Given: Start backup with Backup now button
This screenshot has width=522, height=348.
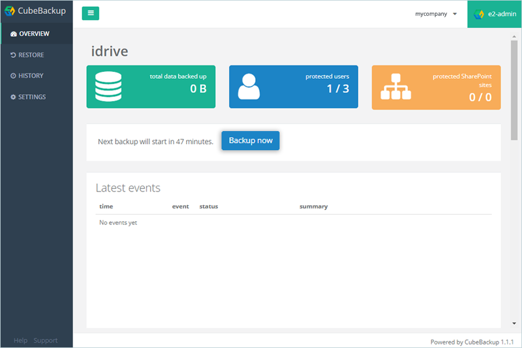Looking at the screenshot, I should (x=251, y=140).
